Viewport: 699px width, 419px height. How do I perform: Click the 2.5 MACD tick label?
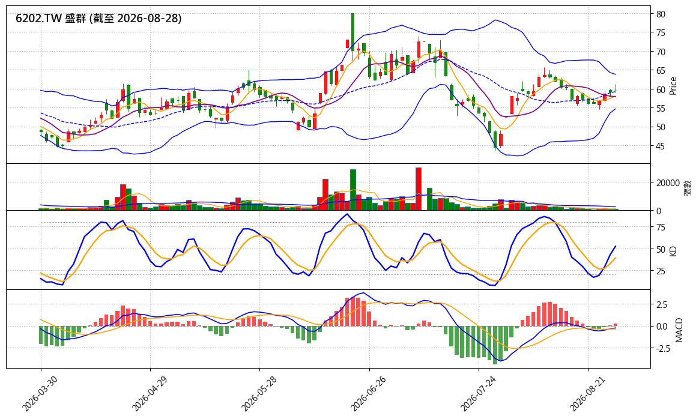(x=662, y=305)
